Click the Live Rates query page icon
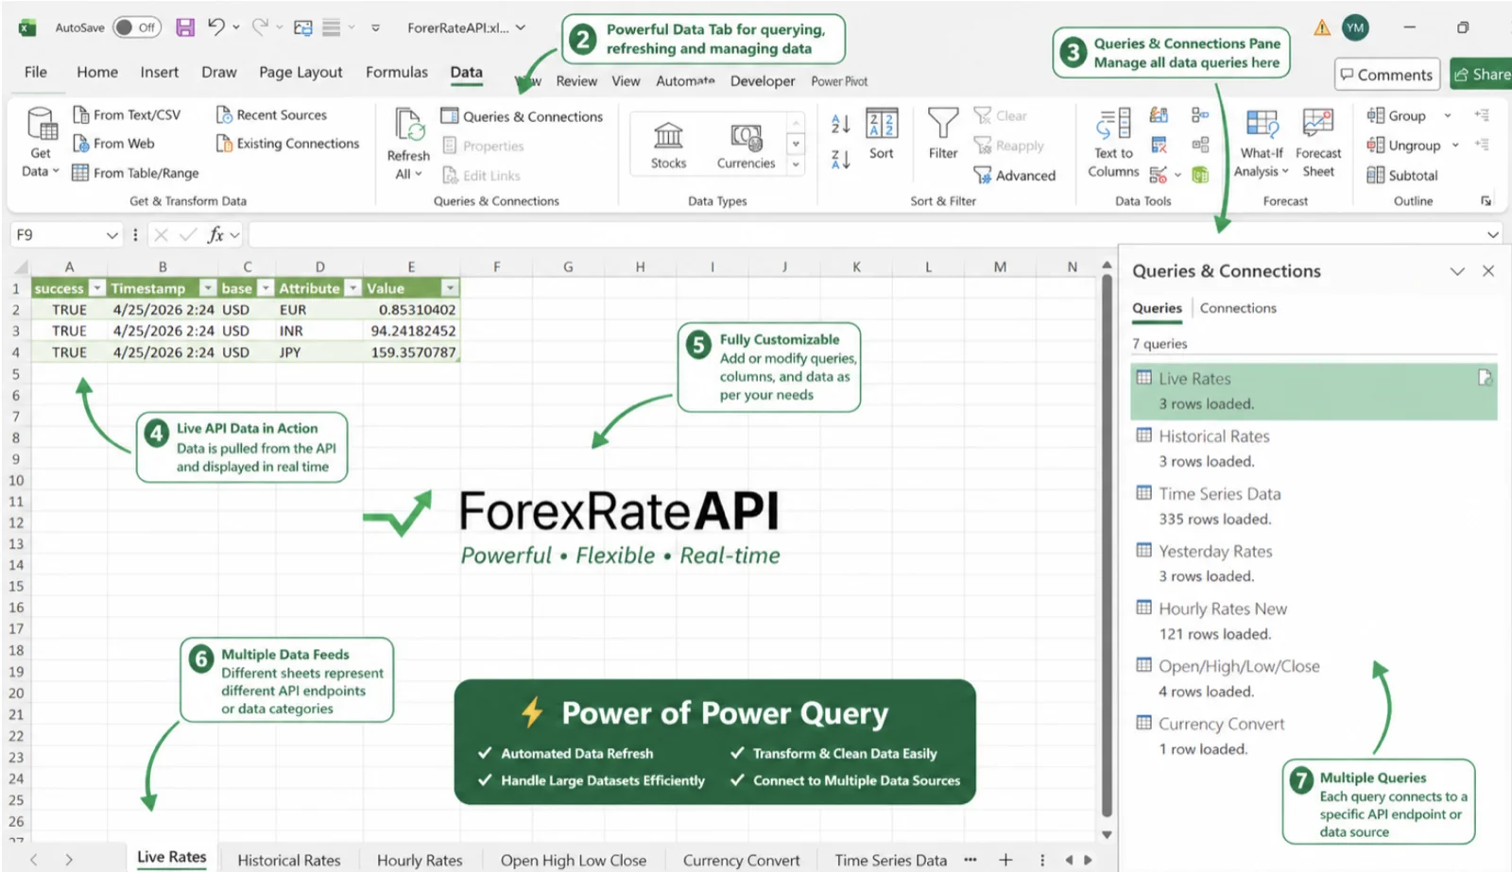1512x872 pixels. [x=1485, y=378]
